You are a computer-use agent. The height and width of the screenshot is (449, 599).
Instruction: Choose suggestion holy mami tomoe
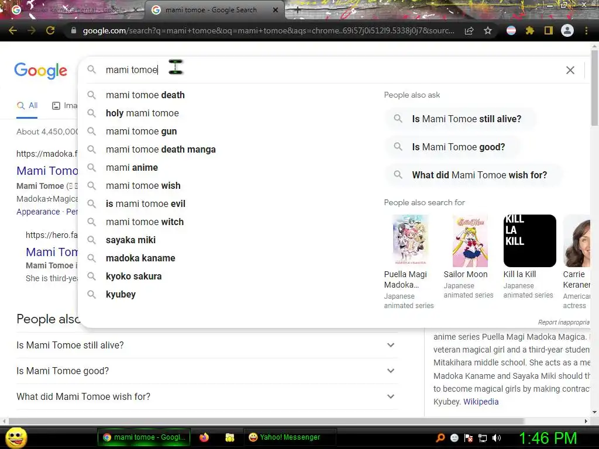tap(142, 113)
